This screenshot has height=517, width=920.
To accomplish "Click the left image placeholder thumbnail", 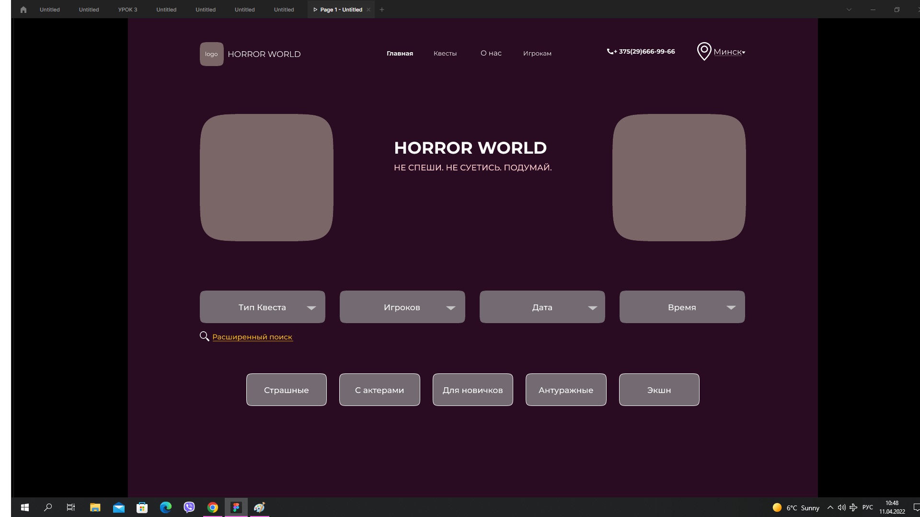I will pyautogui.click(x=266, y=178).
